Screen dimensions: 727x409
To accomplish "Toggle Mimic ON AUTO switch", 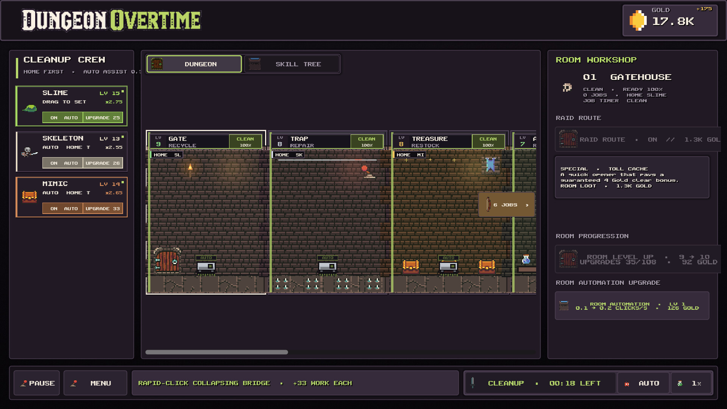I will pyautogui.click(x=62, y=209).
